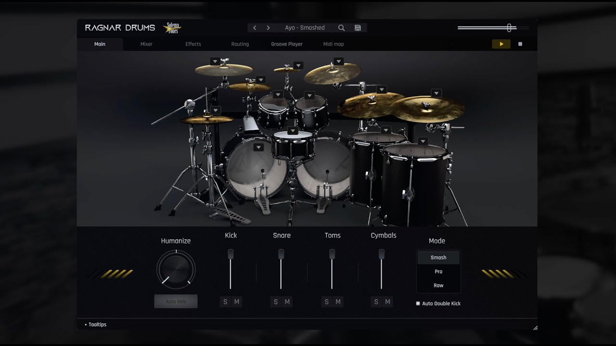
Task: Mute the Cymbals channel
Action: point(388,302)
